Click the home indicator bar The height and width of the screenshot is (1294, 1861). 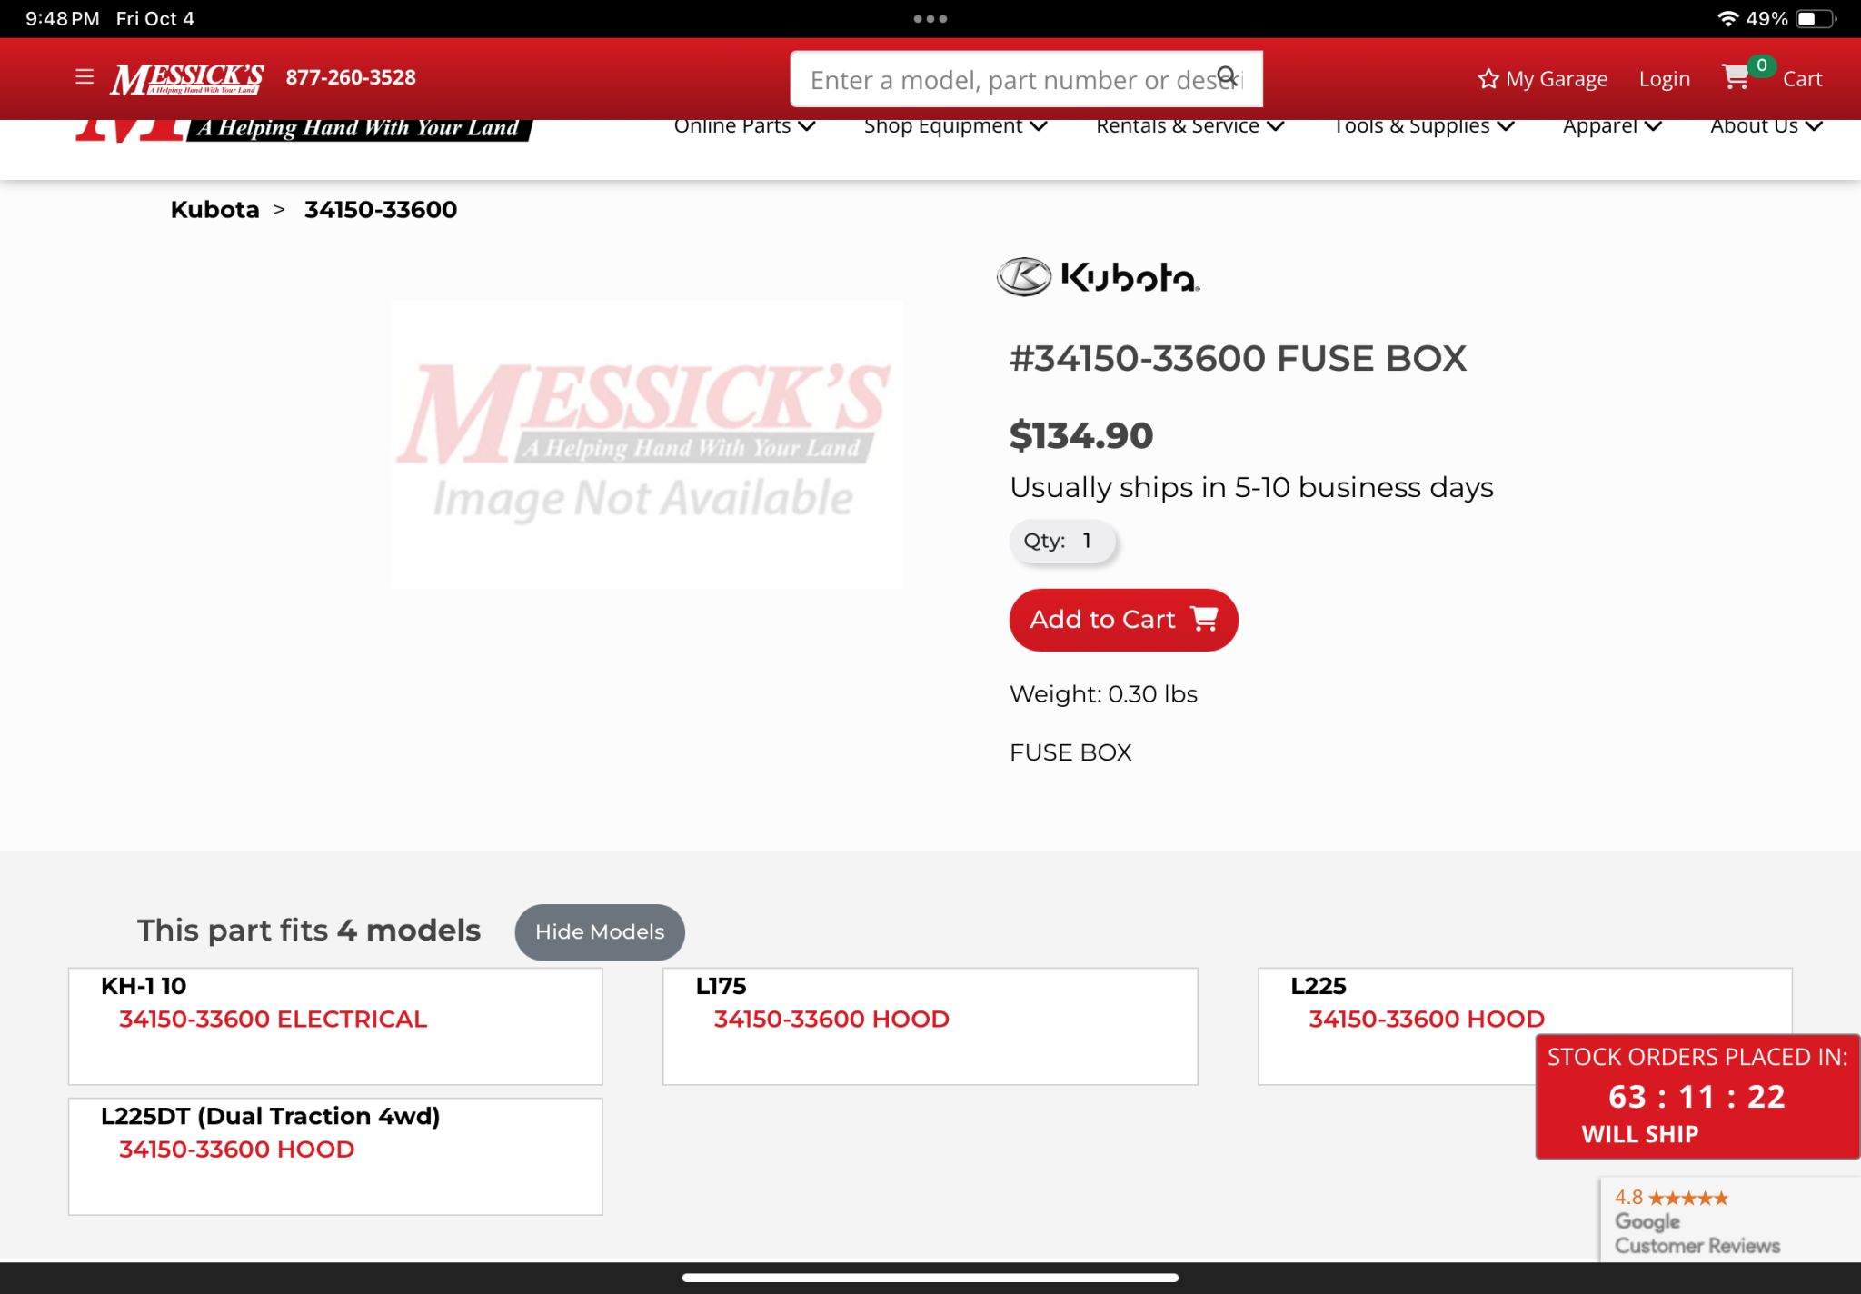(x=930, y=1278)
